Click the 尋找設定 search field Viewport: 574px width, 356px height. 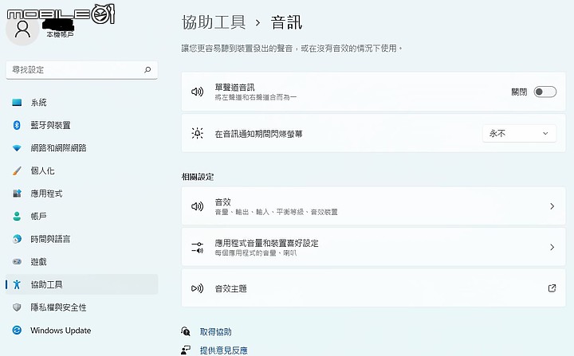tap(81, 69)
